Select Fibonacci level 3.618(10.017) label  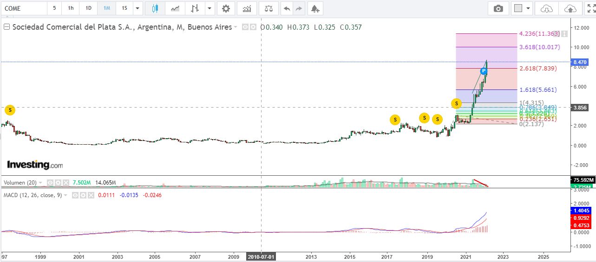(539, 47)
